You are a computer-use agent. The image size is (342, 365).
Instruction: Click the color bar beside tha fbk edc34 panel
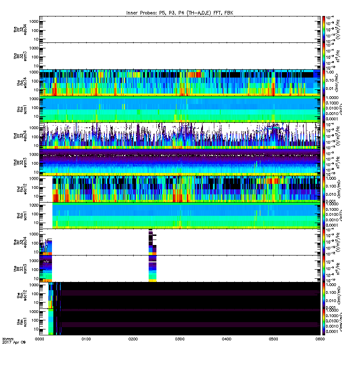click(324, 83)
